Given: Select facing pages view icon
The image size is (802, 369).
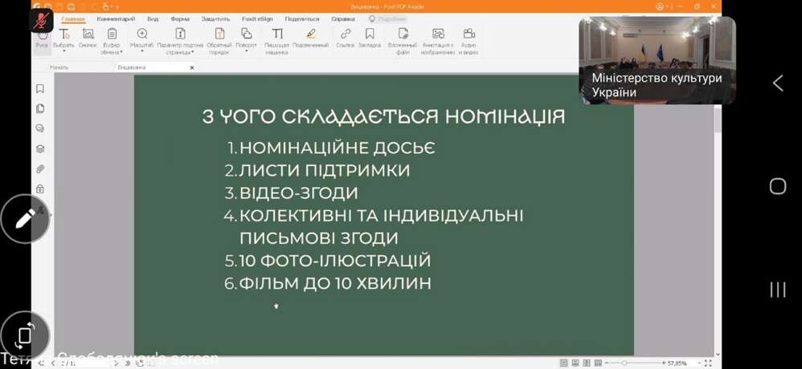Looking at the screenshot, I should click(x=586, y=363).
